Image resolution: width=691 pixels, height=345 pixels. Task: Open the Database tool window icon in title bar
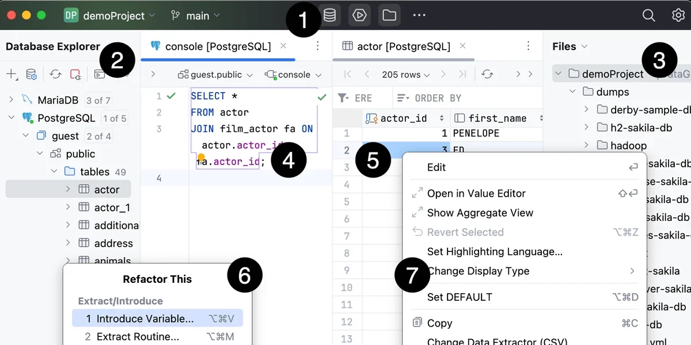pos(329,15)
